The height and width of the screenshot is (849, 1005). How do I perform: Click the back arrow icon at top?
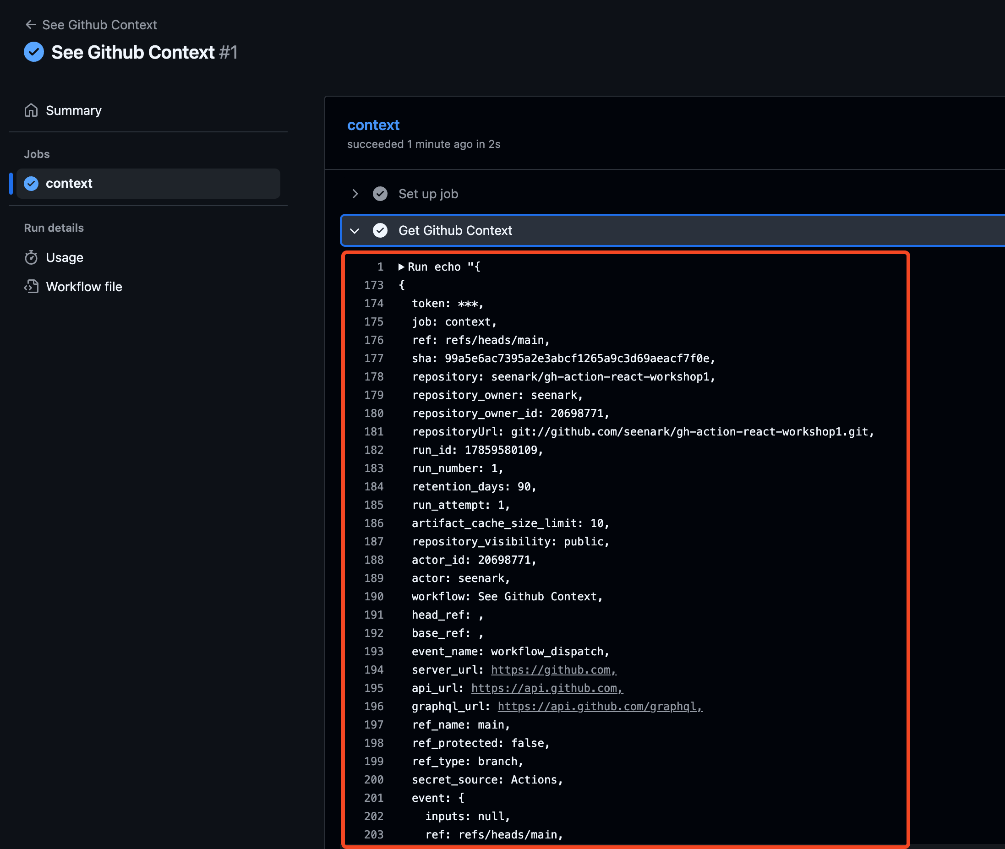(31, 25)
